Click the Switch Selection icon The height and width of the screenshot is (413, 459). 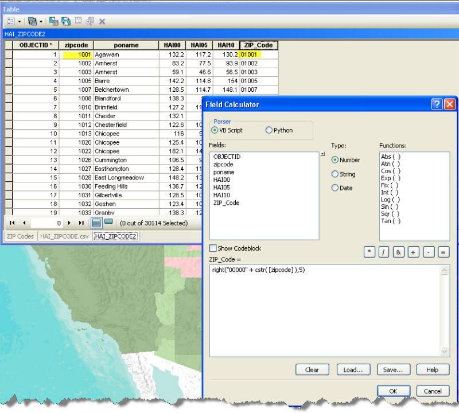click(x=66, y=21)
